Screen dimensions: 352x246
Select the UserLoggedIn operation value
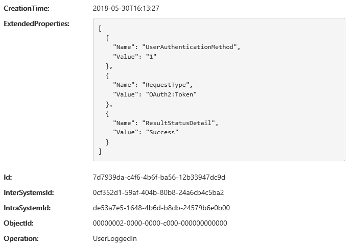pos(115,238)
